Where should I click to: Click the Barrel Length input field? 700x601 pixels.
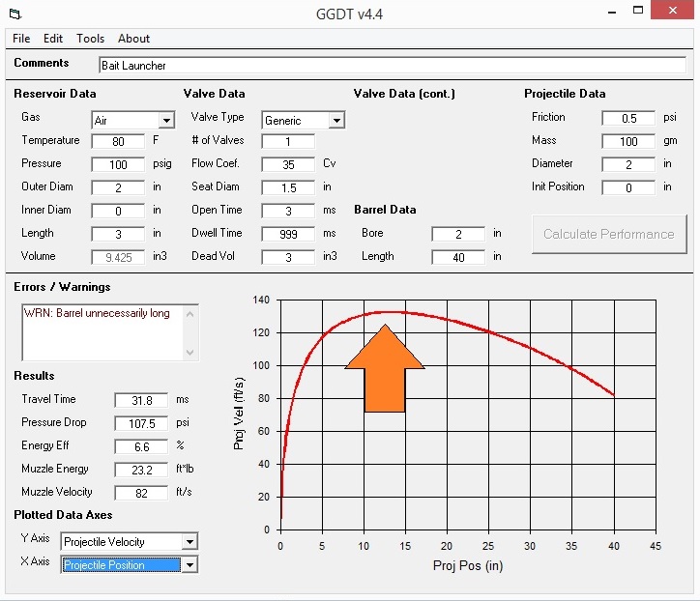coord(458,257)
